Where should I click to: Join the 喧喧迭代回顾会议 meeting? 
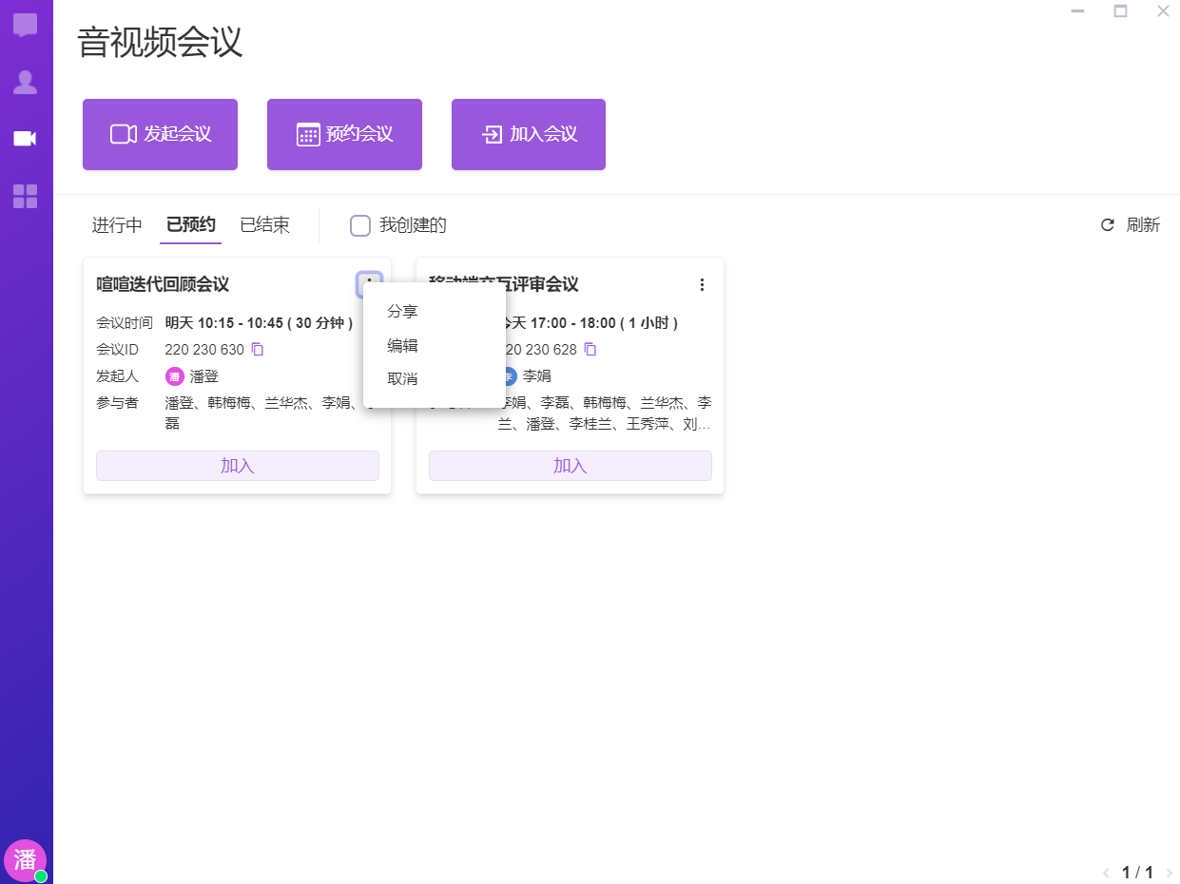238,466
